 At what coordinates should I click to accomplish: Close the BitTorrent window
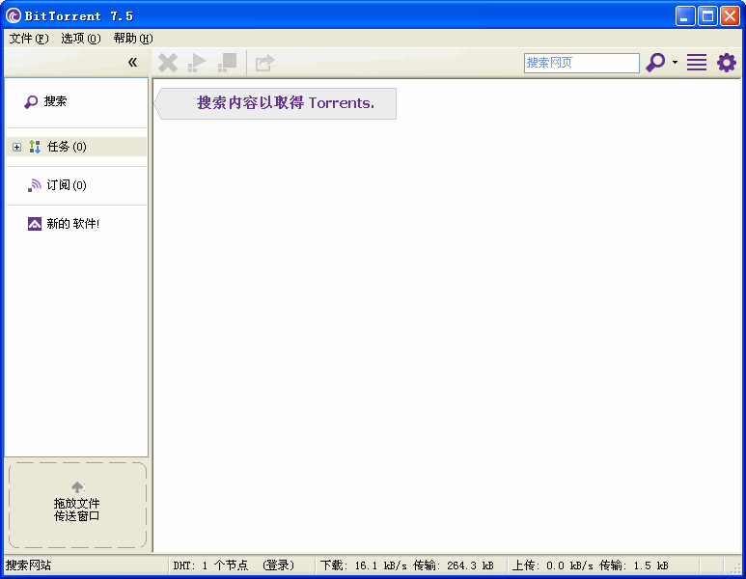click(x=730, y=16)
